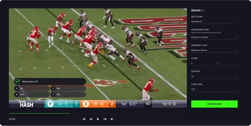Expand the Opponent Team dropdown
The image size is (251, 126).
tap(214, 50)
